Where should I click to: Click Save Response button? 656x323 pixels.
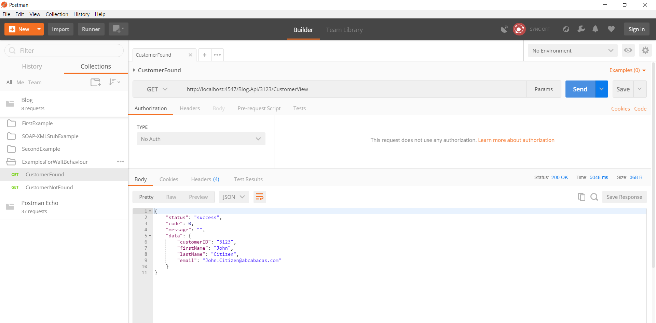624,197
